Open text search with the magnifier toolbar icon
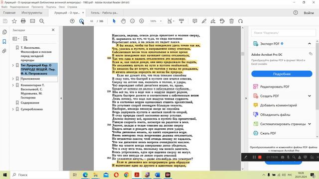The width and height of the screenshot is (319, 179). [x=42, y=21]
